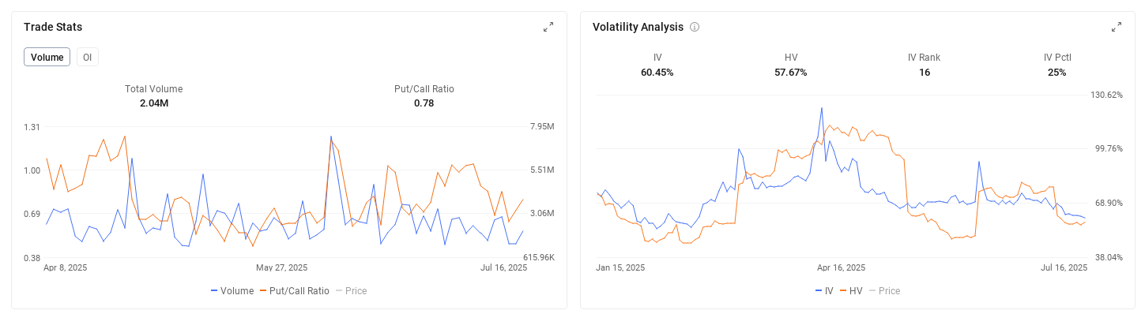The width and height of the screenshot is (1145, 314).
Task: Click the Volatility Analysis panel title
Action: coord(638,27)
